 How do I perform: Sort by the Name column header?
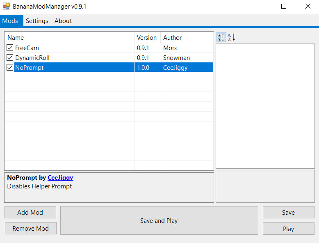click(x=69, y=37)
